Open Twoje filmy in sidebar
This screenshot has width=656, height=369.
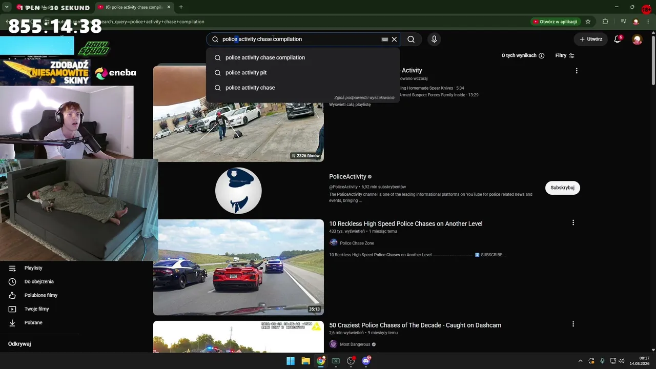tap(36, 309)
